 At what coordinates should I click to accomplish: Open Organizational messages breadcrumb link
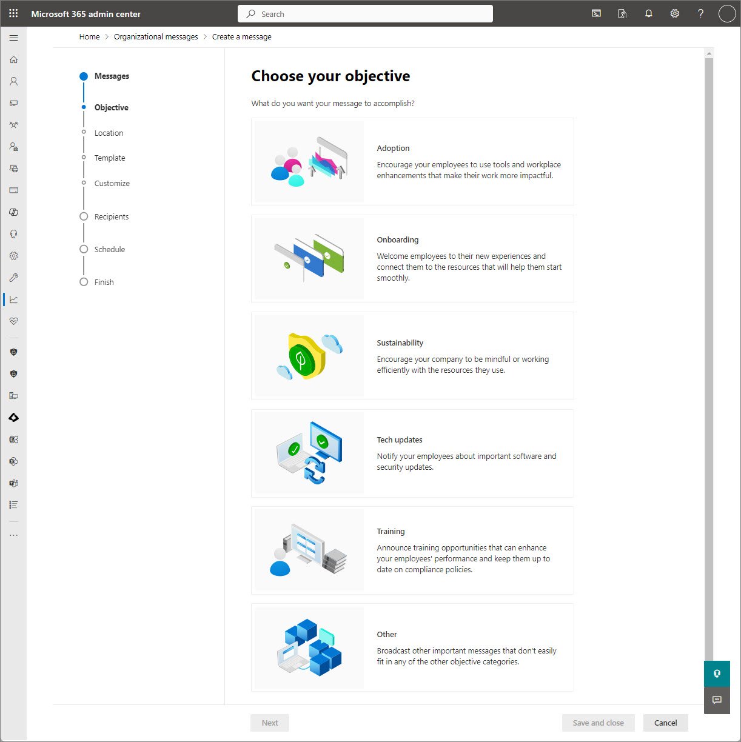[x=156, y=36]
